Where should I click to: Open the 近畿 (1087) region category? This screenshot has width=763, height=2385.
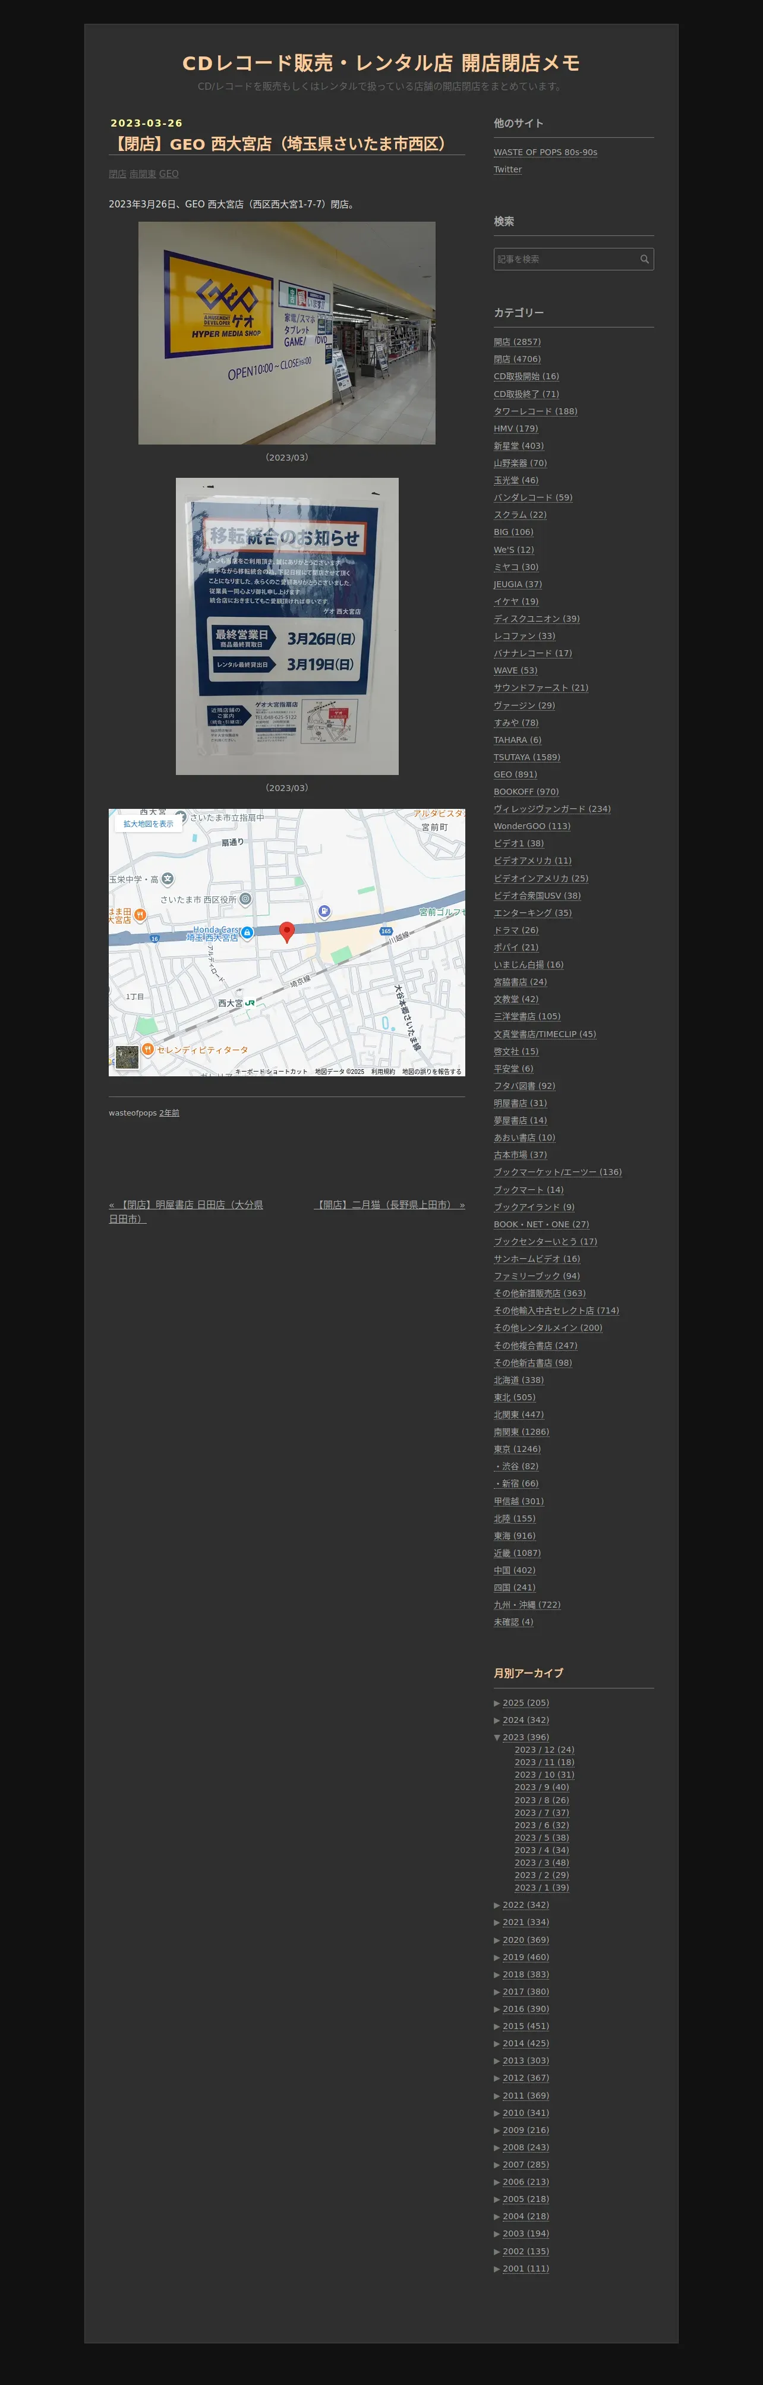(518, 1554)
